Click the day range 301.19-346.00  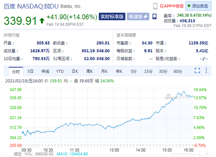coord(96,51)
